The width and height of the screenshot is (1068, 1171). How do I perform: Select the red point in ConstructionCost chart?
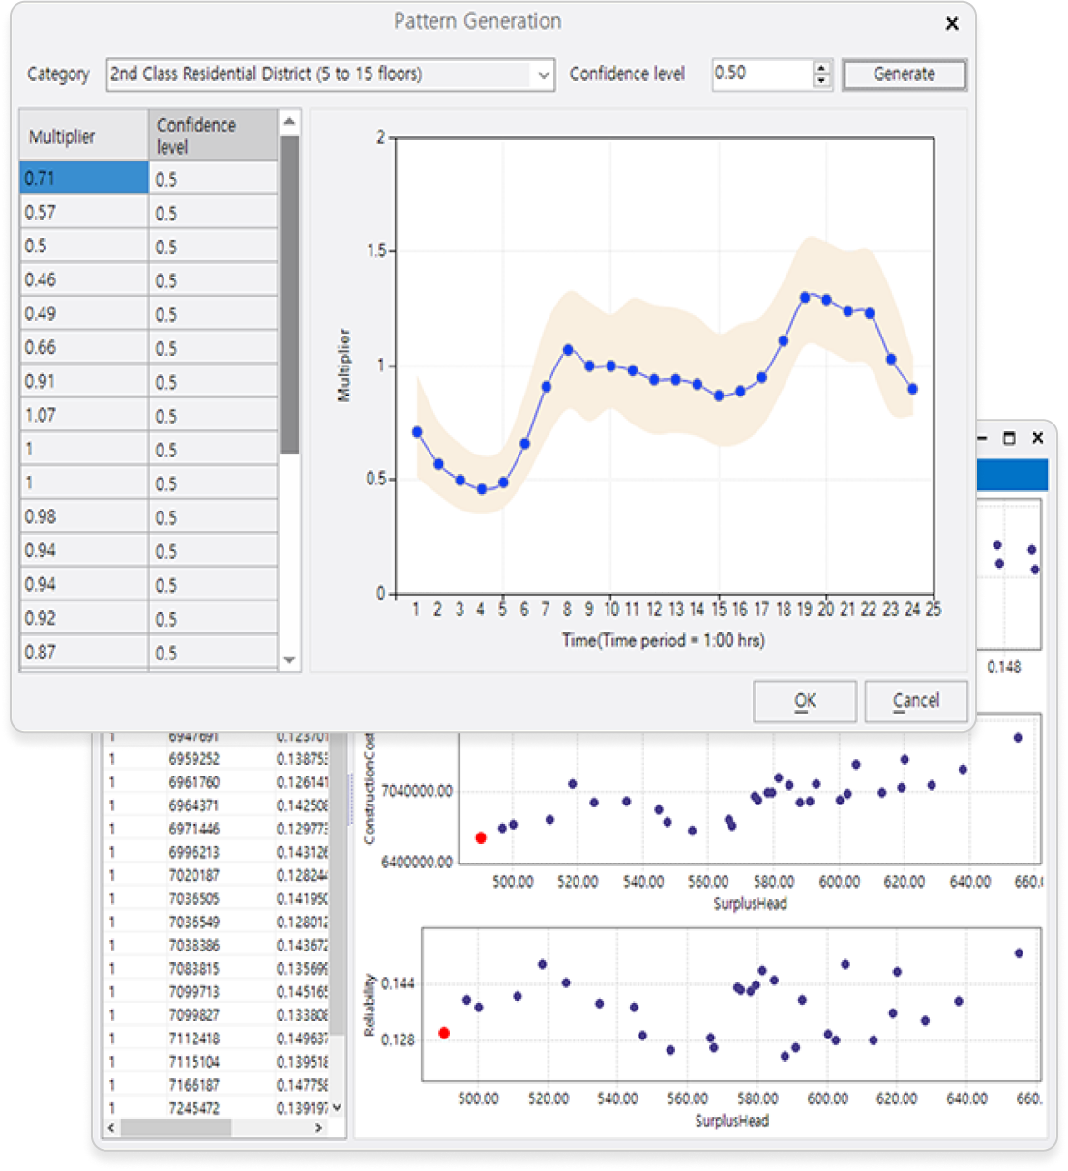pos(481,837)
